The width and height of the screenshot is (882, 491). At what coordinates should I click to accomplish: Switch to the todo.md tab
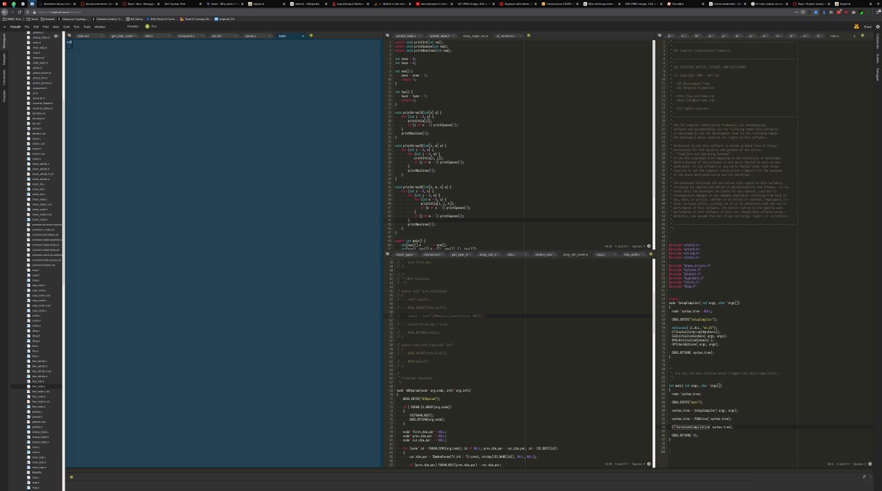tap(83, 35)
